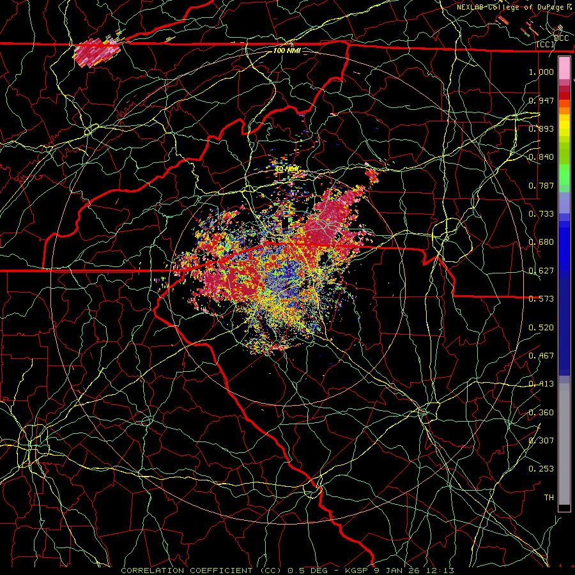Click the [CC] product label above the color bar
Image resolution: width=575 pixels, height=575 pixels.
pyautogui.click(x=546, y=44)
